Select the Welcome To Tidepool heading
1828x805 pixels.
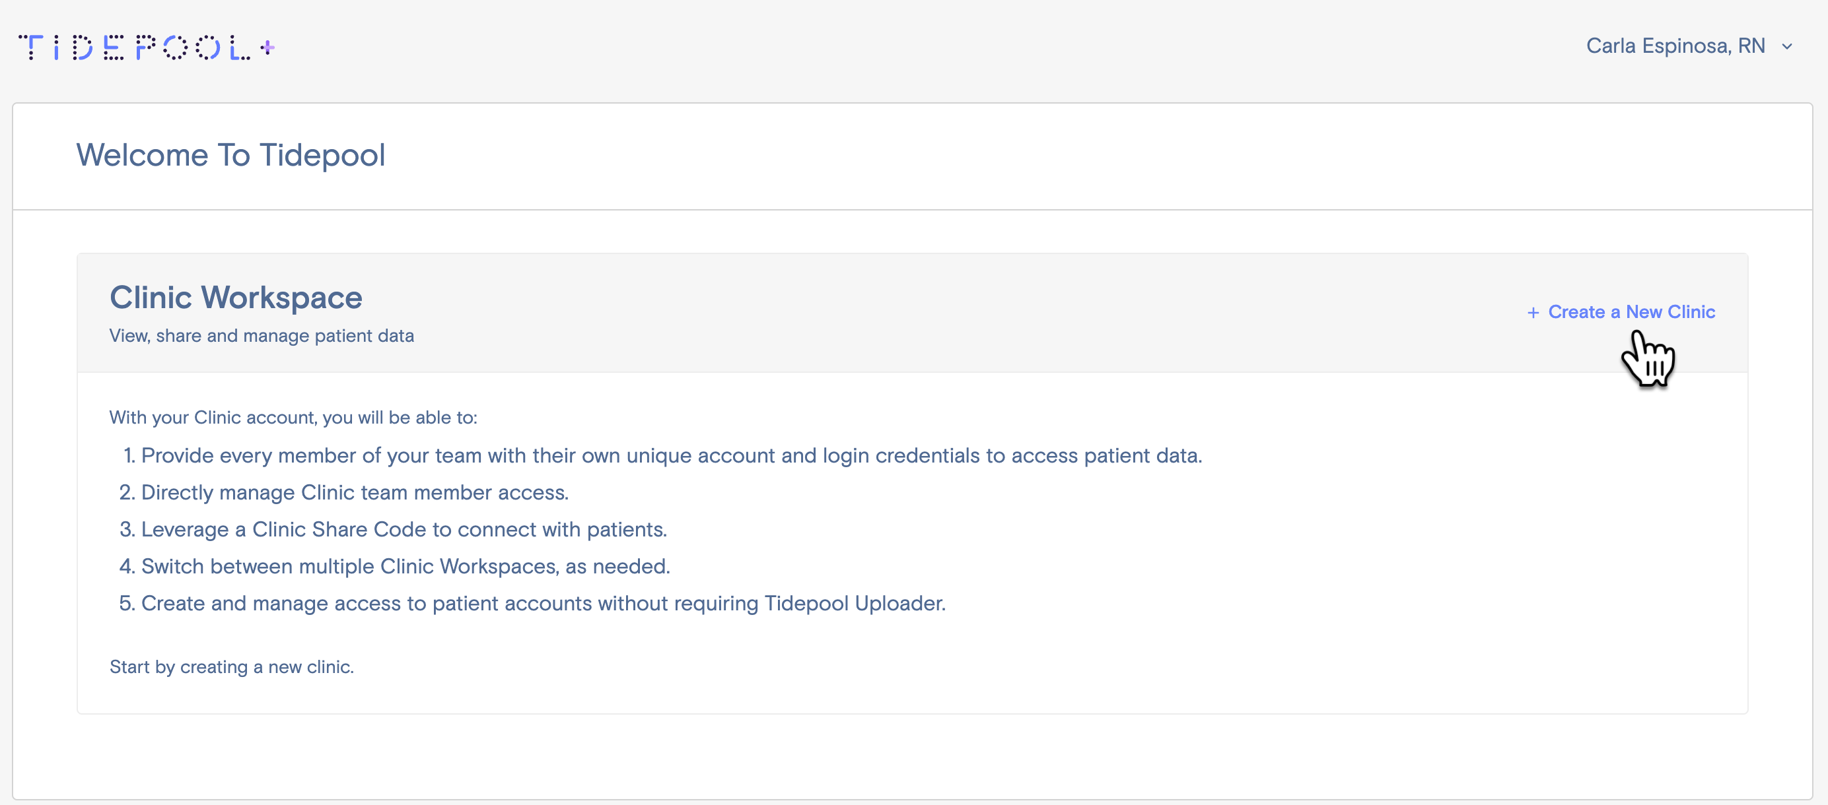tap(230, 154)
